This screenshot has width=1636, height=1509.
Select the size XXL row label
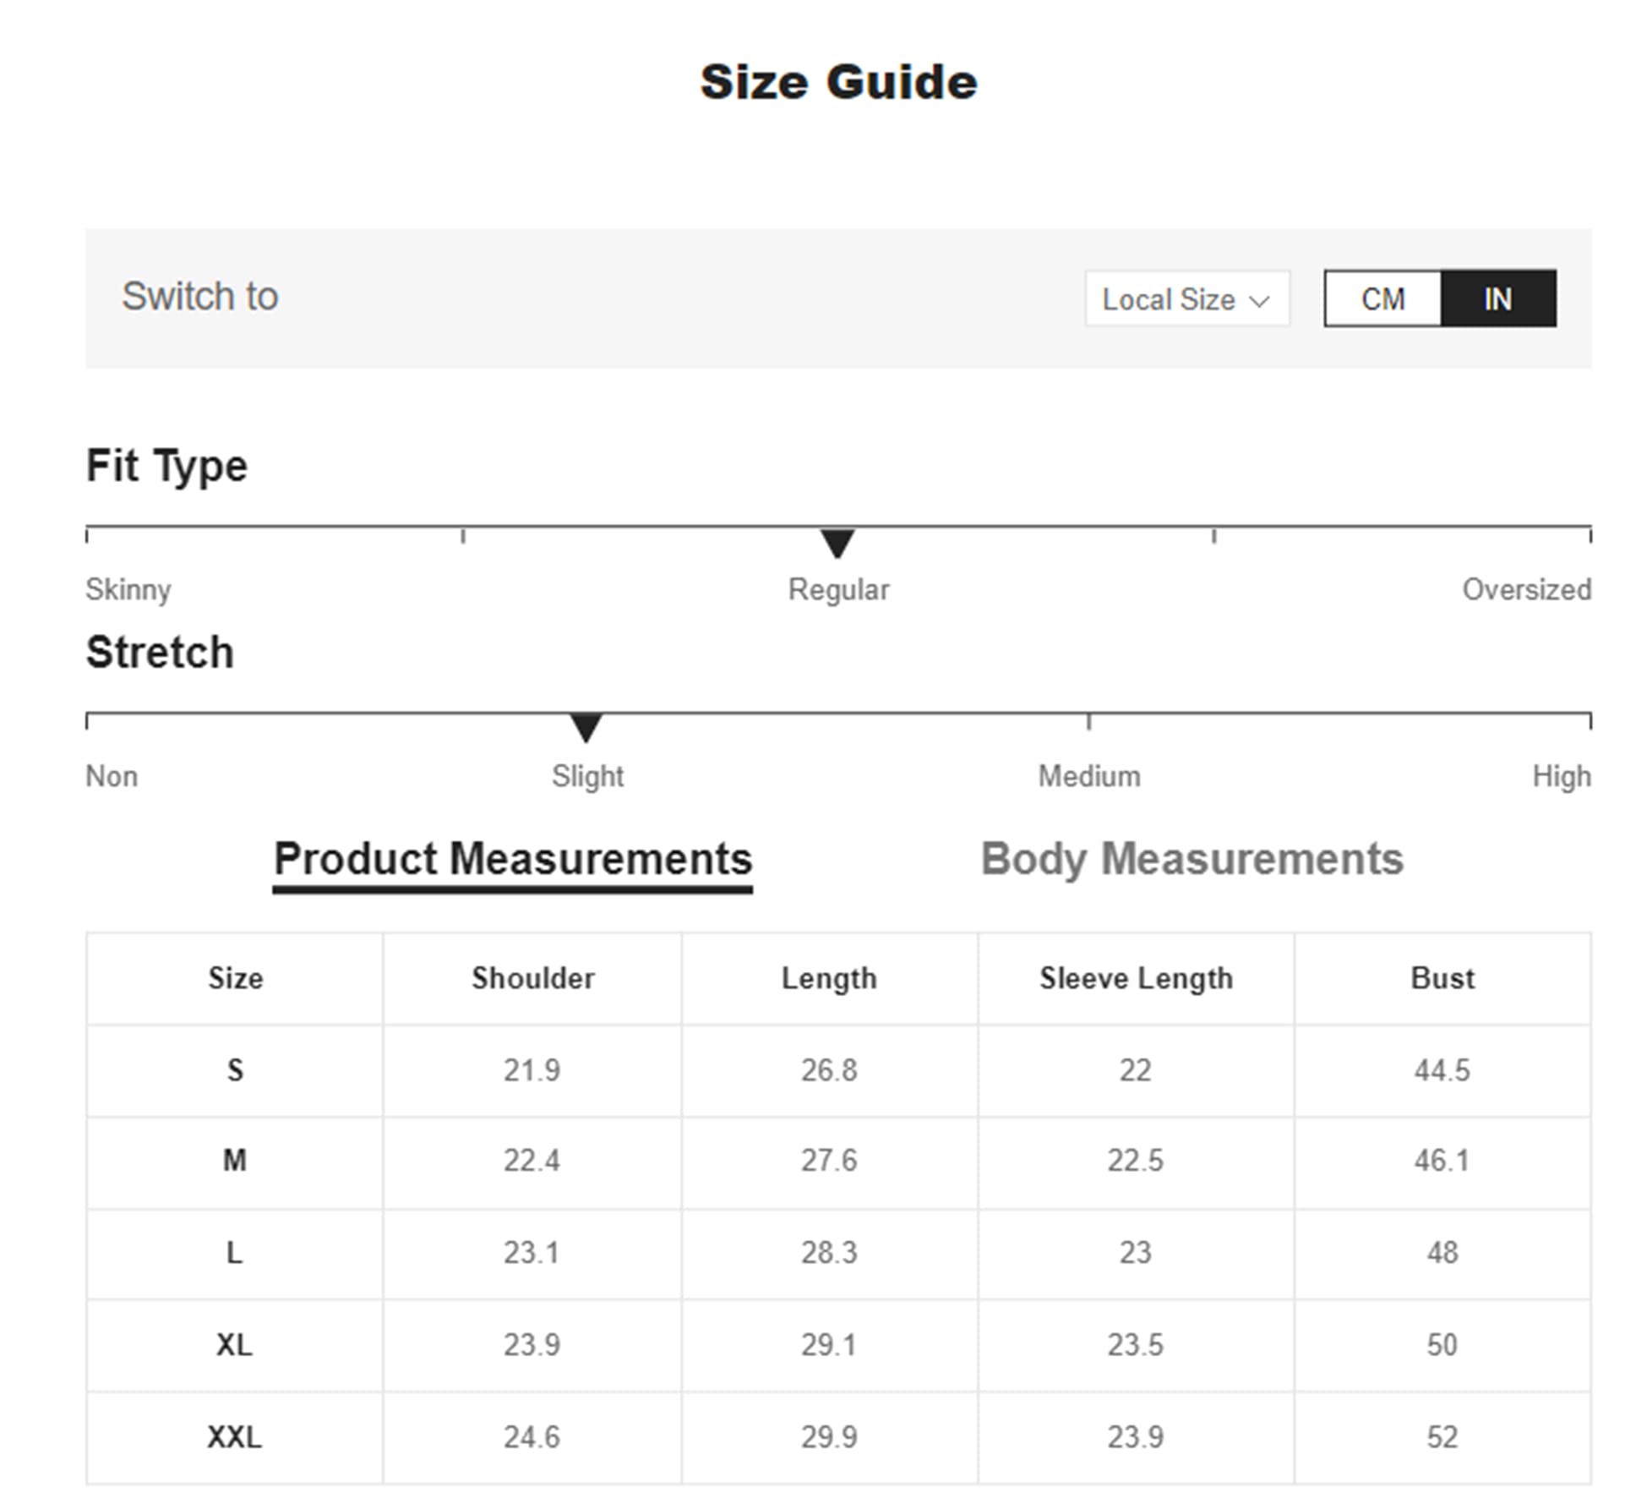(x=235, y=1436)
